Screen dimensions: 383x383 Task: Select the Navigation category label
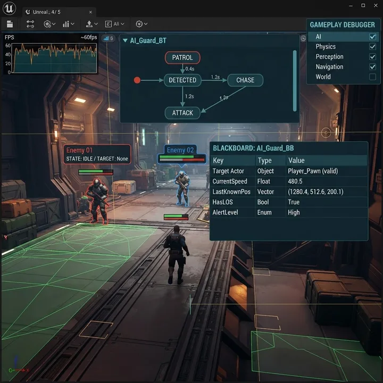coord(329,66)
